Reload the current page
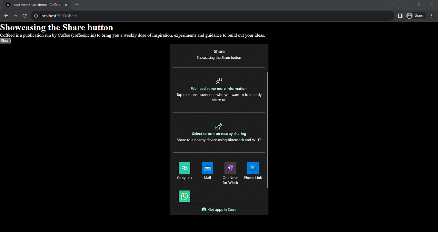Image resolution: width=438 pixels, height=232 pixels. tap(25, 15)
